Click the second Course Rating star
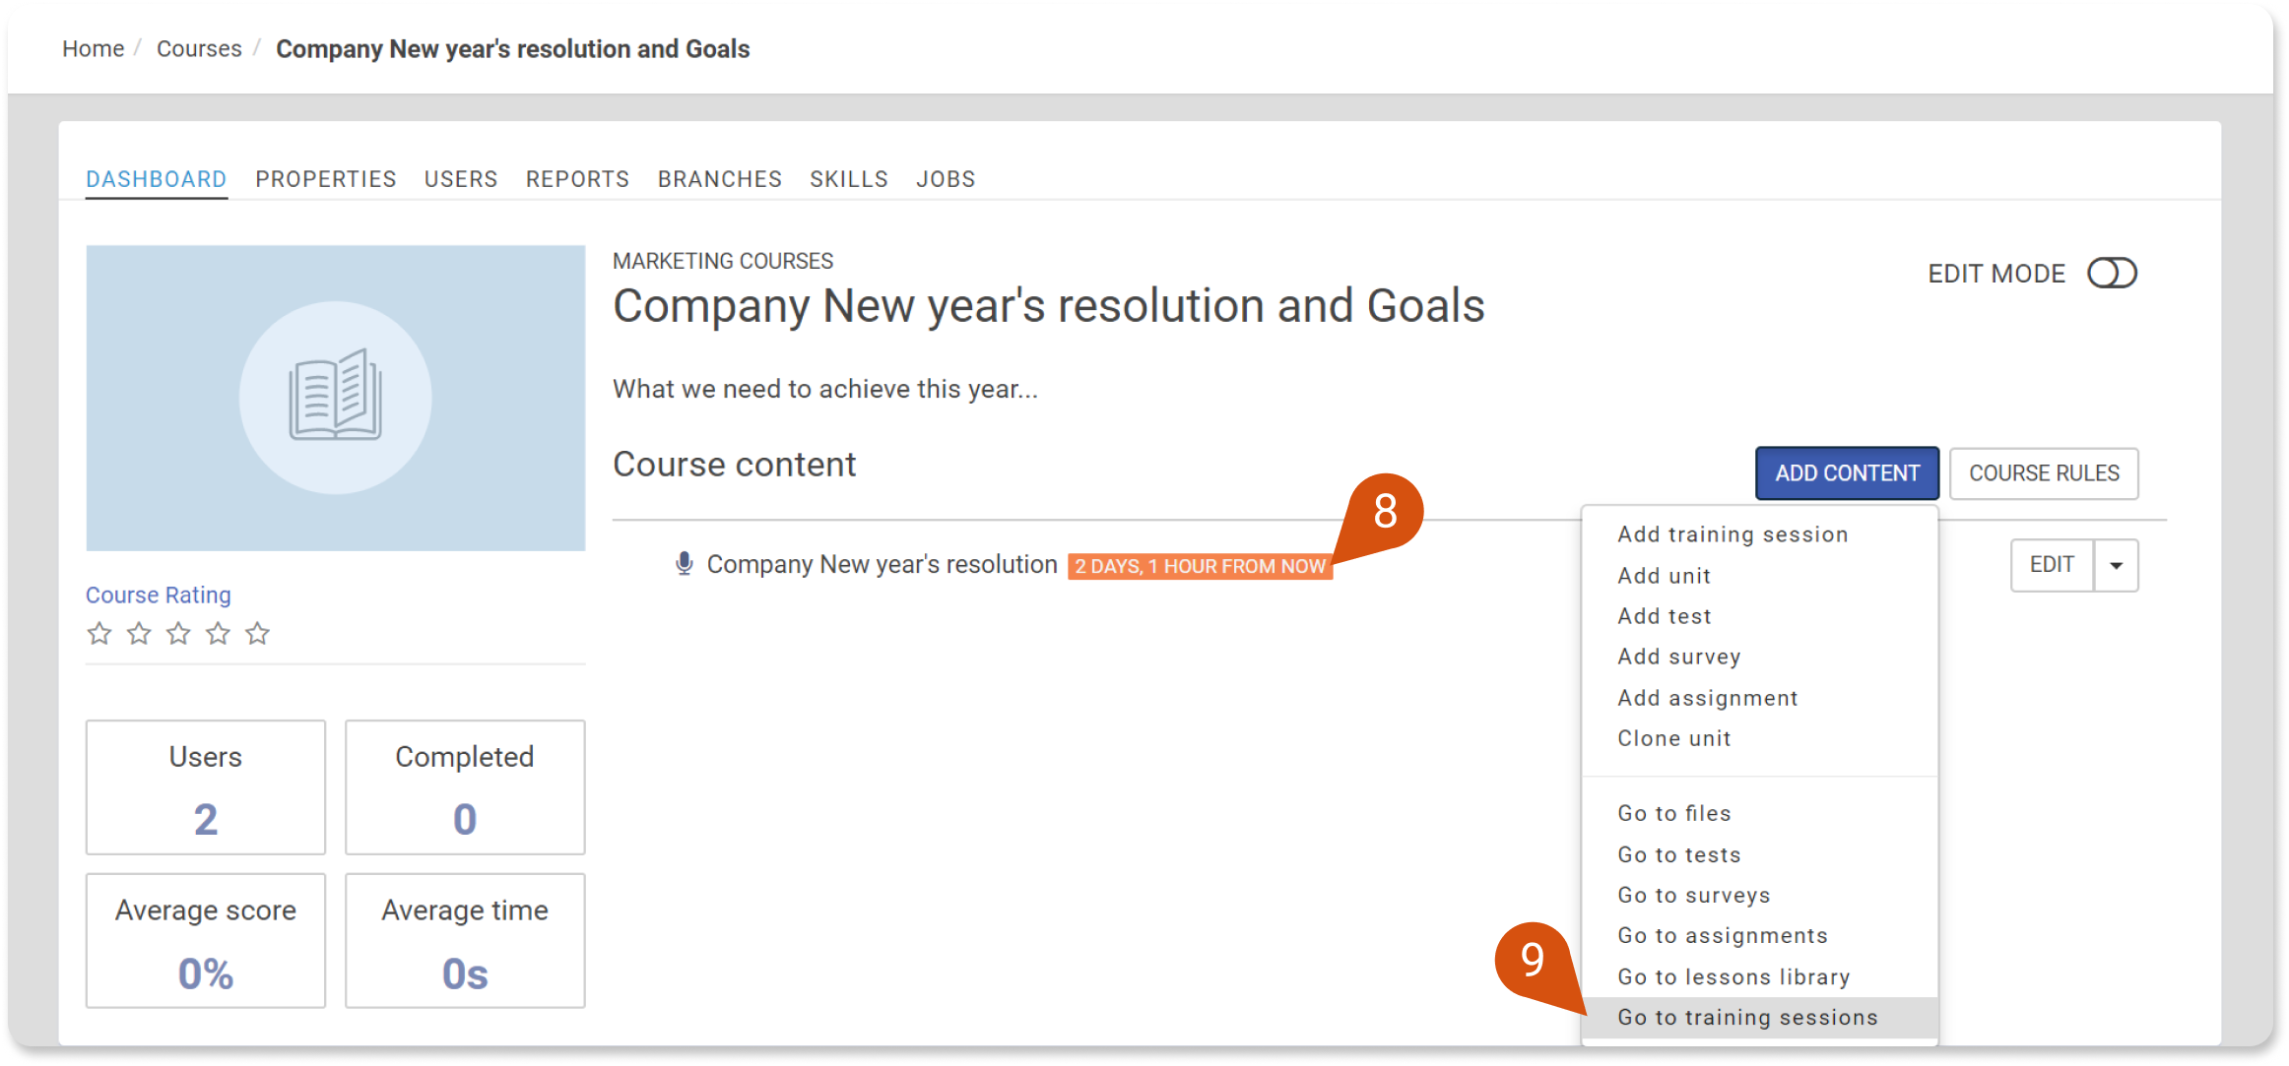Image resolution: width=2289 pixels, height=1066 pixels. coord(139,633)
